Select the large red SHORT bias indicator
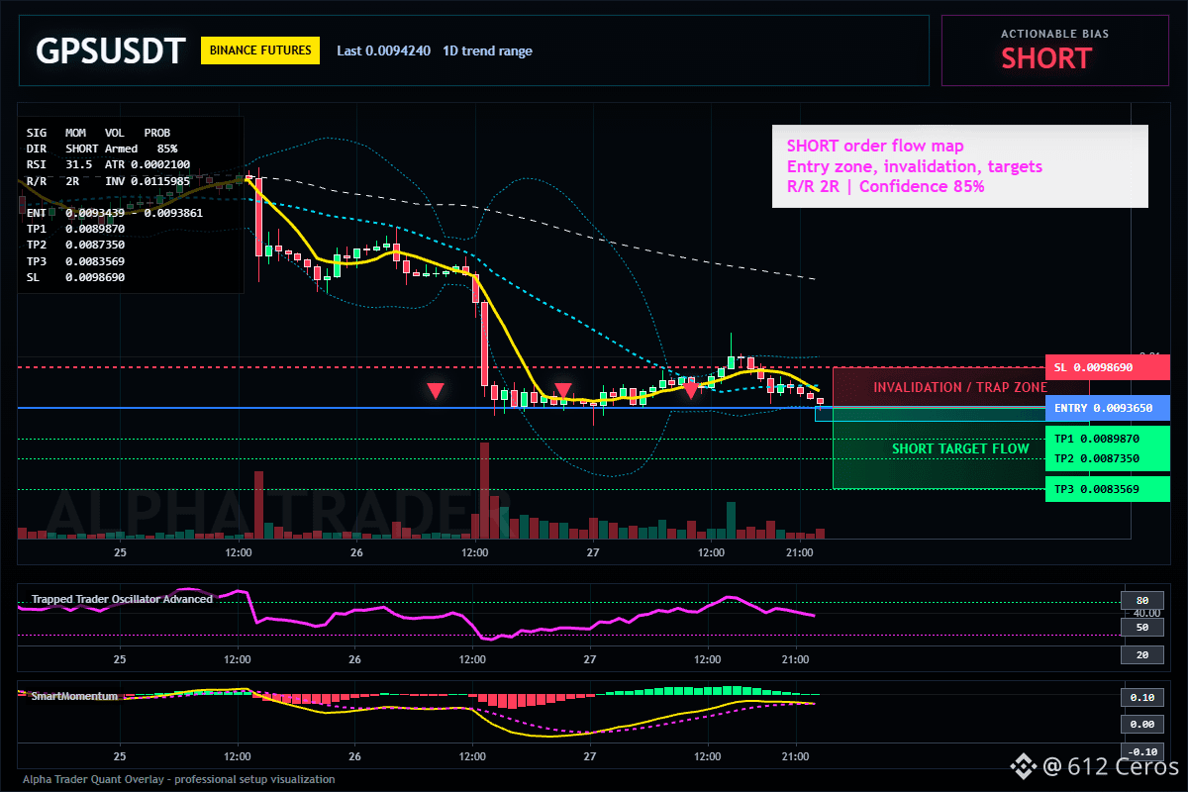Image resolution: width=1188 pixels, height=792 pixels. [1046, 58]
